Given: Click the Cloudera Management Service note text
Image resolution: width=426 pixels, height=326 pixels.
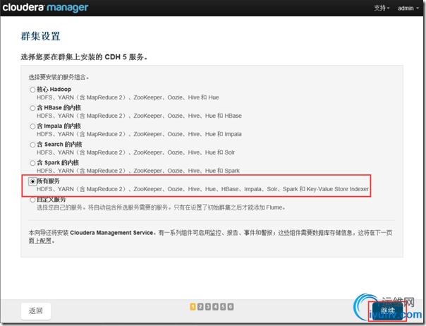Looking at the screenshot, I should pyautogui.click(x=210, y=236).
